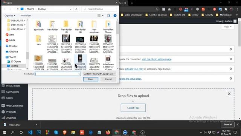Open Skype from the taskbar
The width and height of the screenshot is (241, 136).
56,133
